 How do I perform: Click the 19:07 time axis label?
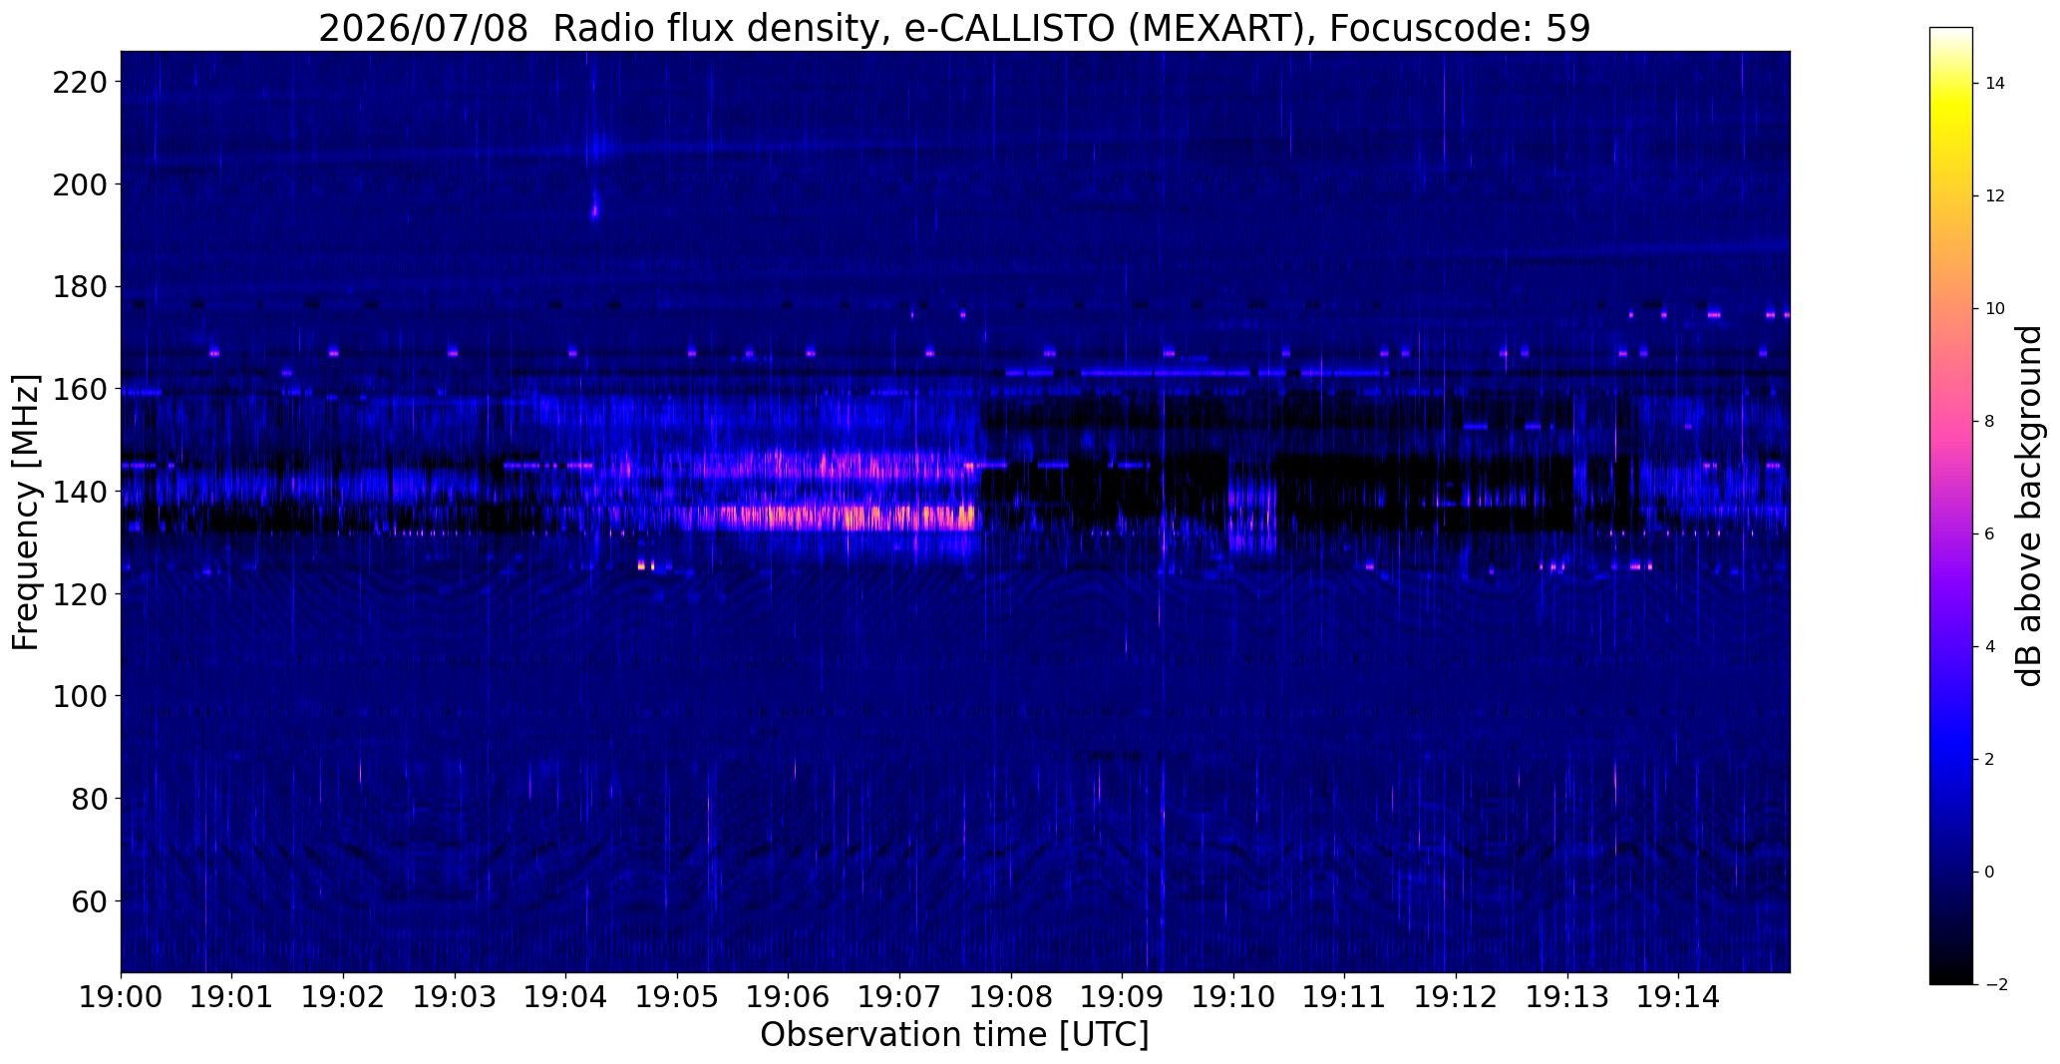point(899,997)
